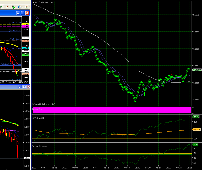Click the Learn2TradeNow.com text on main chart

point(42,2)
